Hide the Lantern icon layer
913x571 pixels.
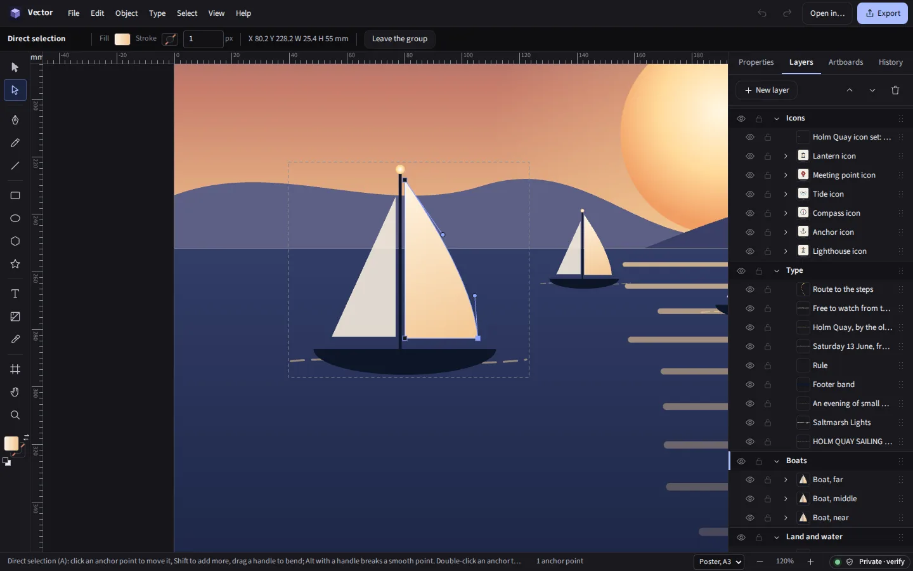[x=750, y=156]
